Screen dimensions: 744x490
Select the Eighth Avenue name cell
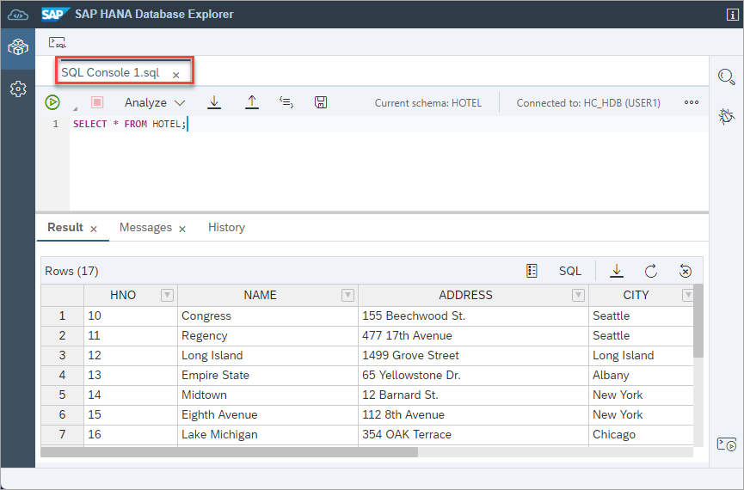point(267,414)
